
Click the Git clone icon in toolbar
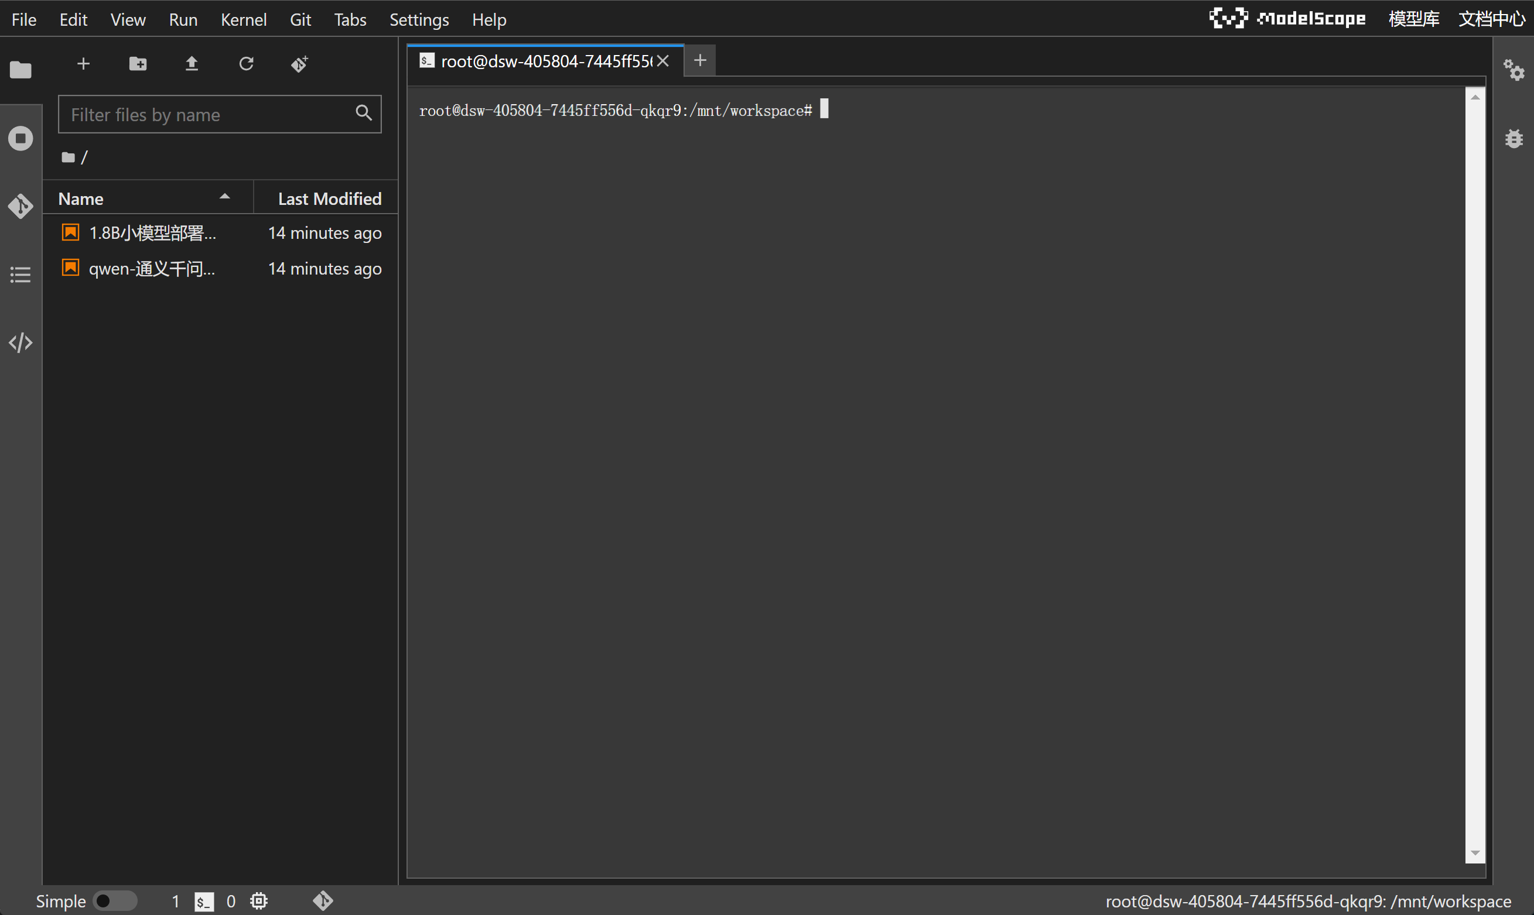tap(300, 63)
